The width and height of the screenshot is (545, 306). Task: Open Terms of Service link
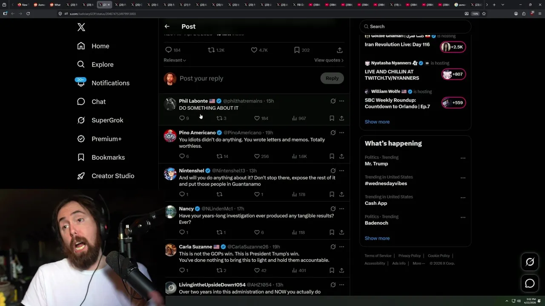click(x=378, y=256)
